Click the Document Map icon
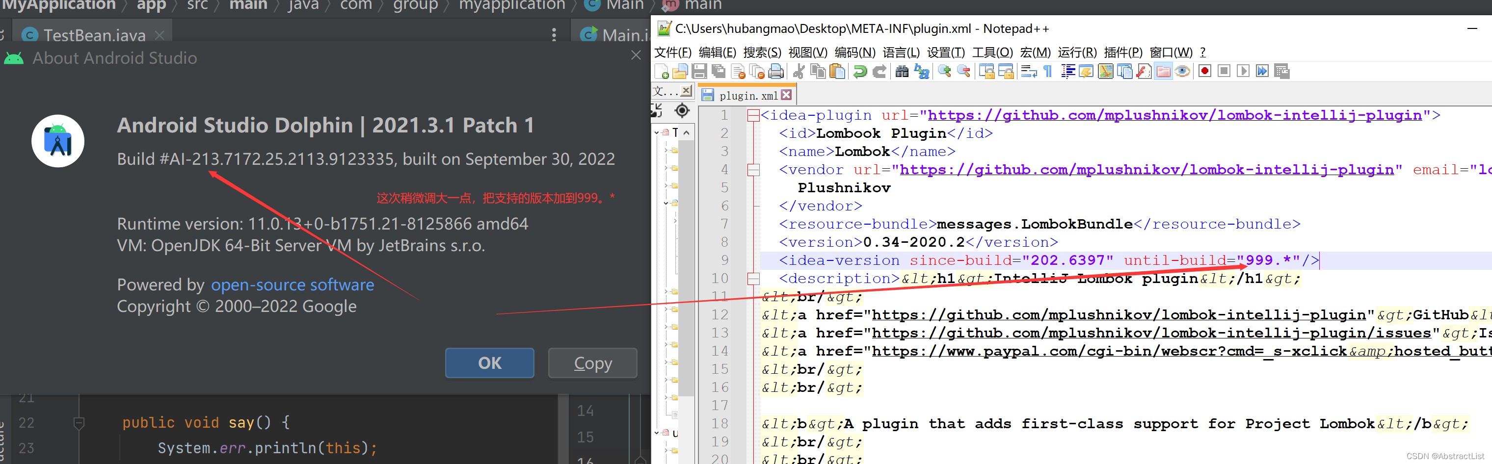Viewport: 1492px width, 464px height. (x=1105, y=71)
